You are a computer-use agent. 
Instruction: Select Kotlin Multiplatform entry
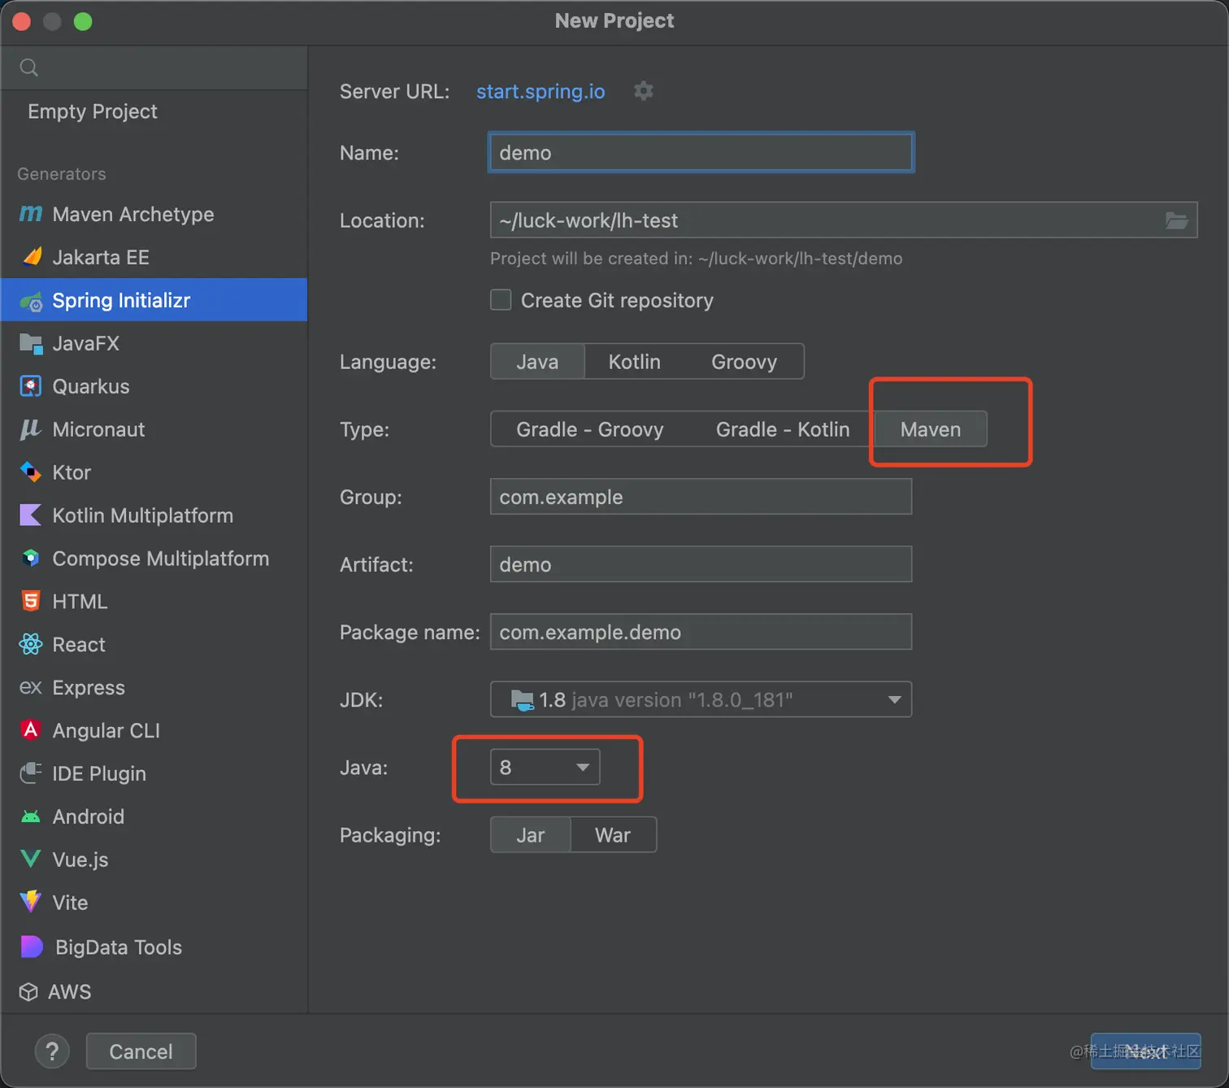pyautogui.click(x=154, y=516)
